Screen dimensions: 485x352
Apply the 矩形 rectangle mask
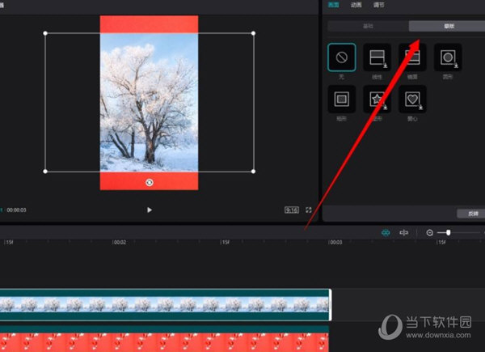tap(341, 100)
